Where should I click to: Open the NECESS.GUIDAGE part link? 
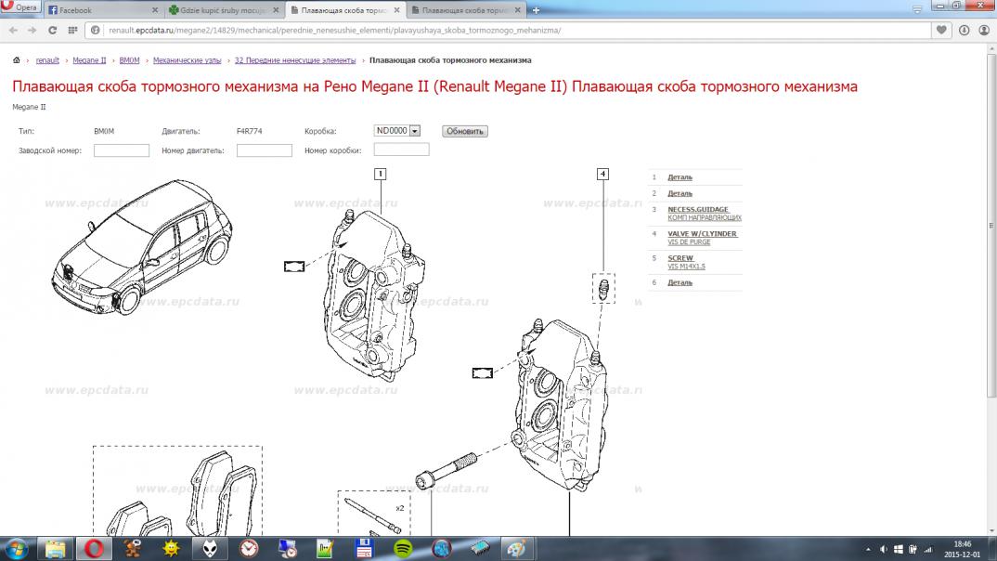tap(698, 209)
